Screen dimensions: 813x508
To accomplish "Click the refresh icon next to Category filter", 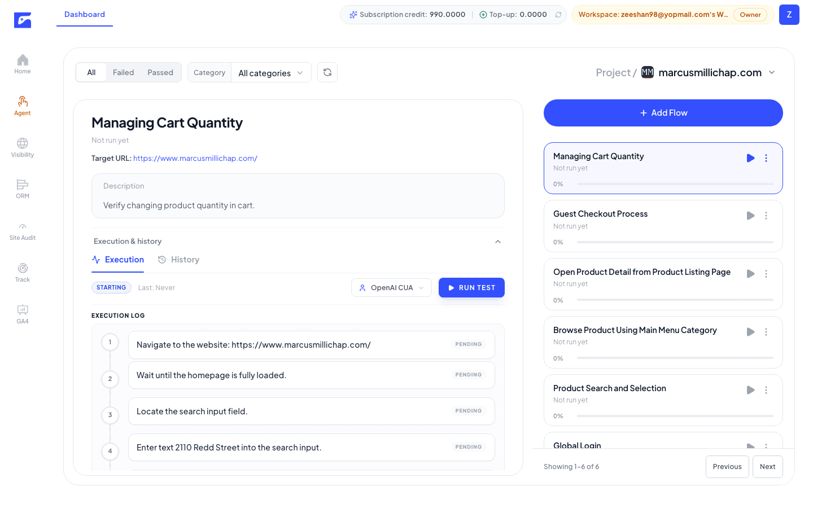I will pos(327,72).
